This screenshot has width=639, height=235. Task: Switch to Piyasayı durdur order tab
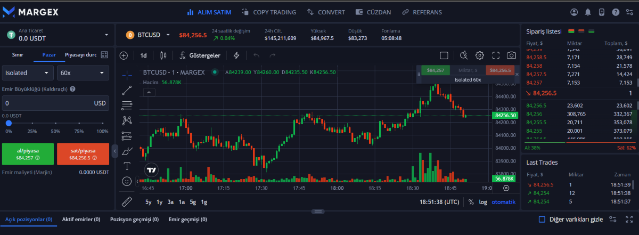[x=80, y=55]
